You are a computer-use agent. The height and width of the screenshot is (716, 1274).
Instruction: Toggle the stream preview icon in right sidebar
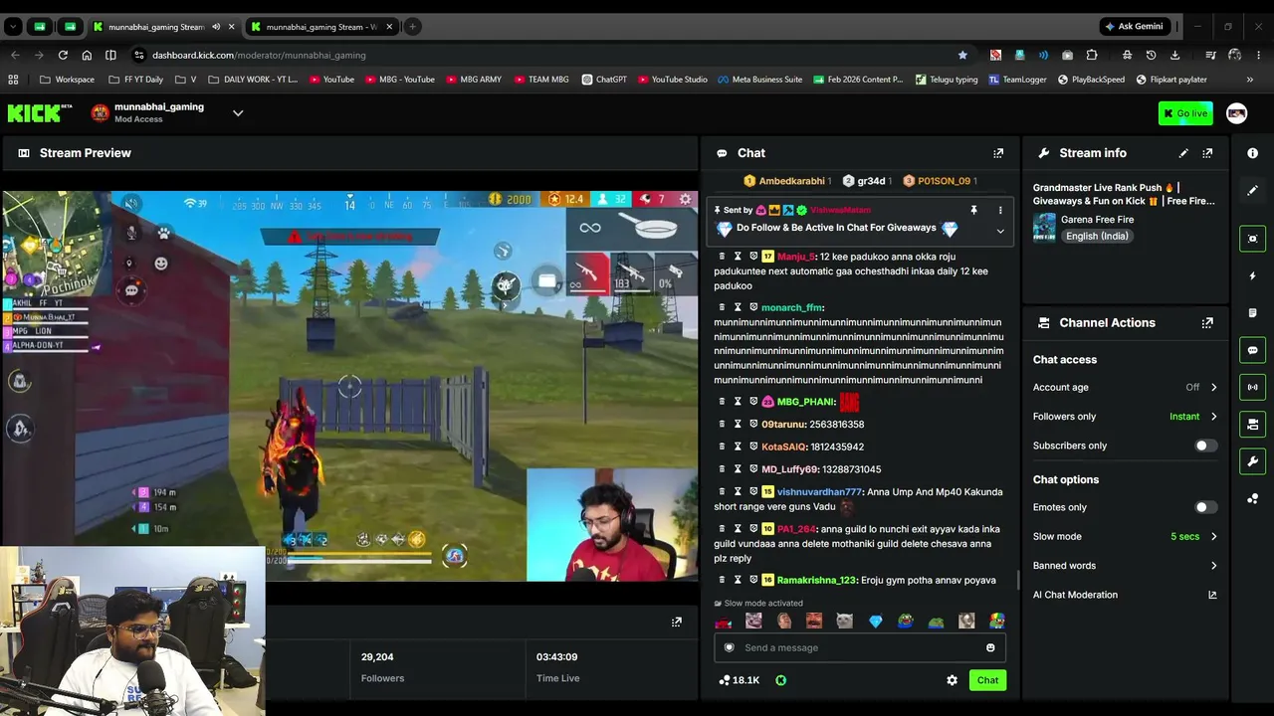click(1253, 239)
